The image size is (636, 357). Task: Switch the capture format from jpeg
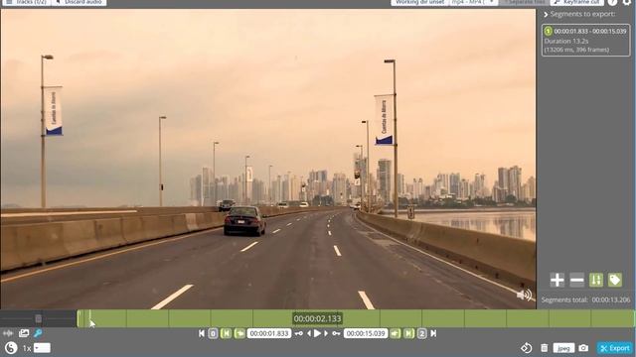(563, 348)
